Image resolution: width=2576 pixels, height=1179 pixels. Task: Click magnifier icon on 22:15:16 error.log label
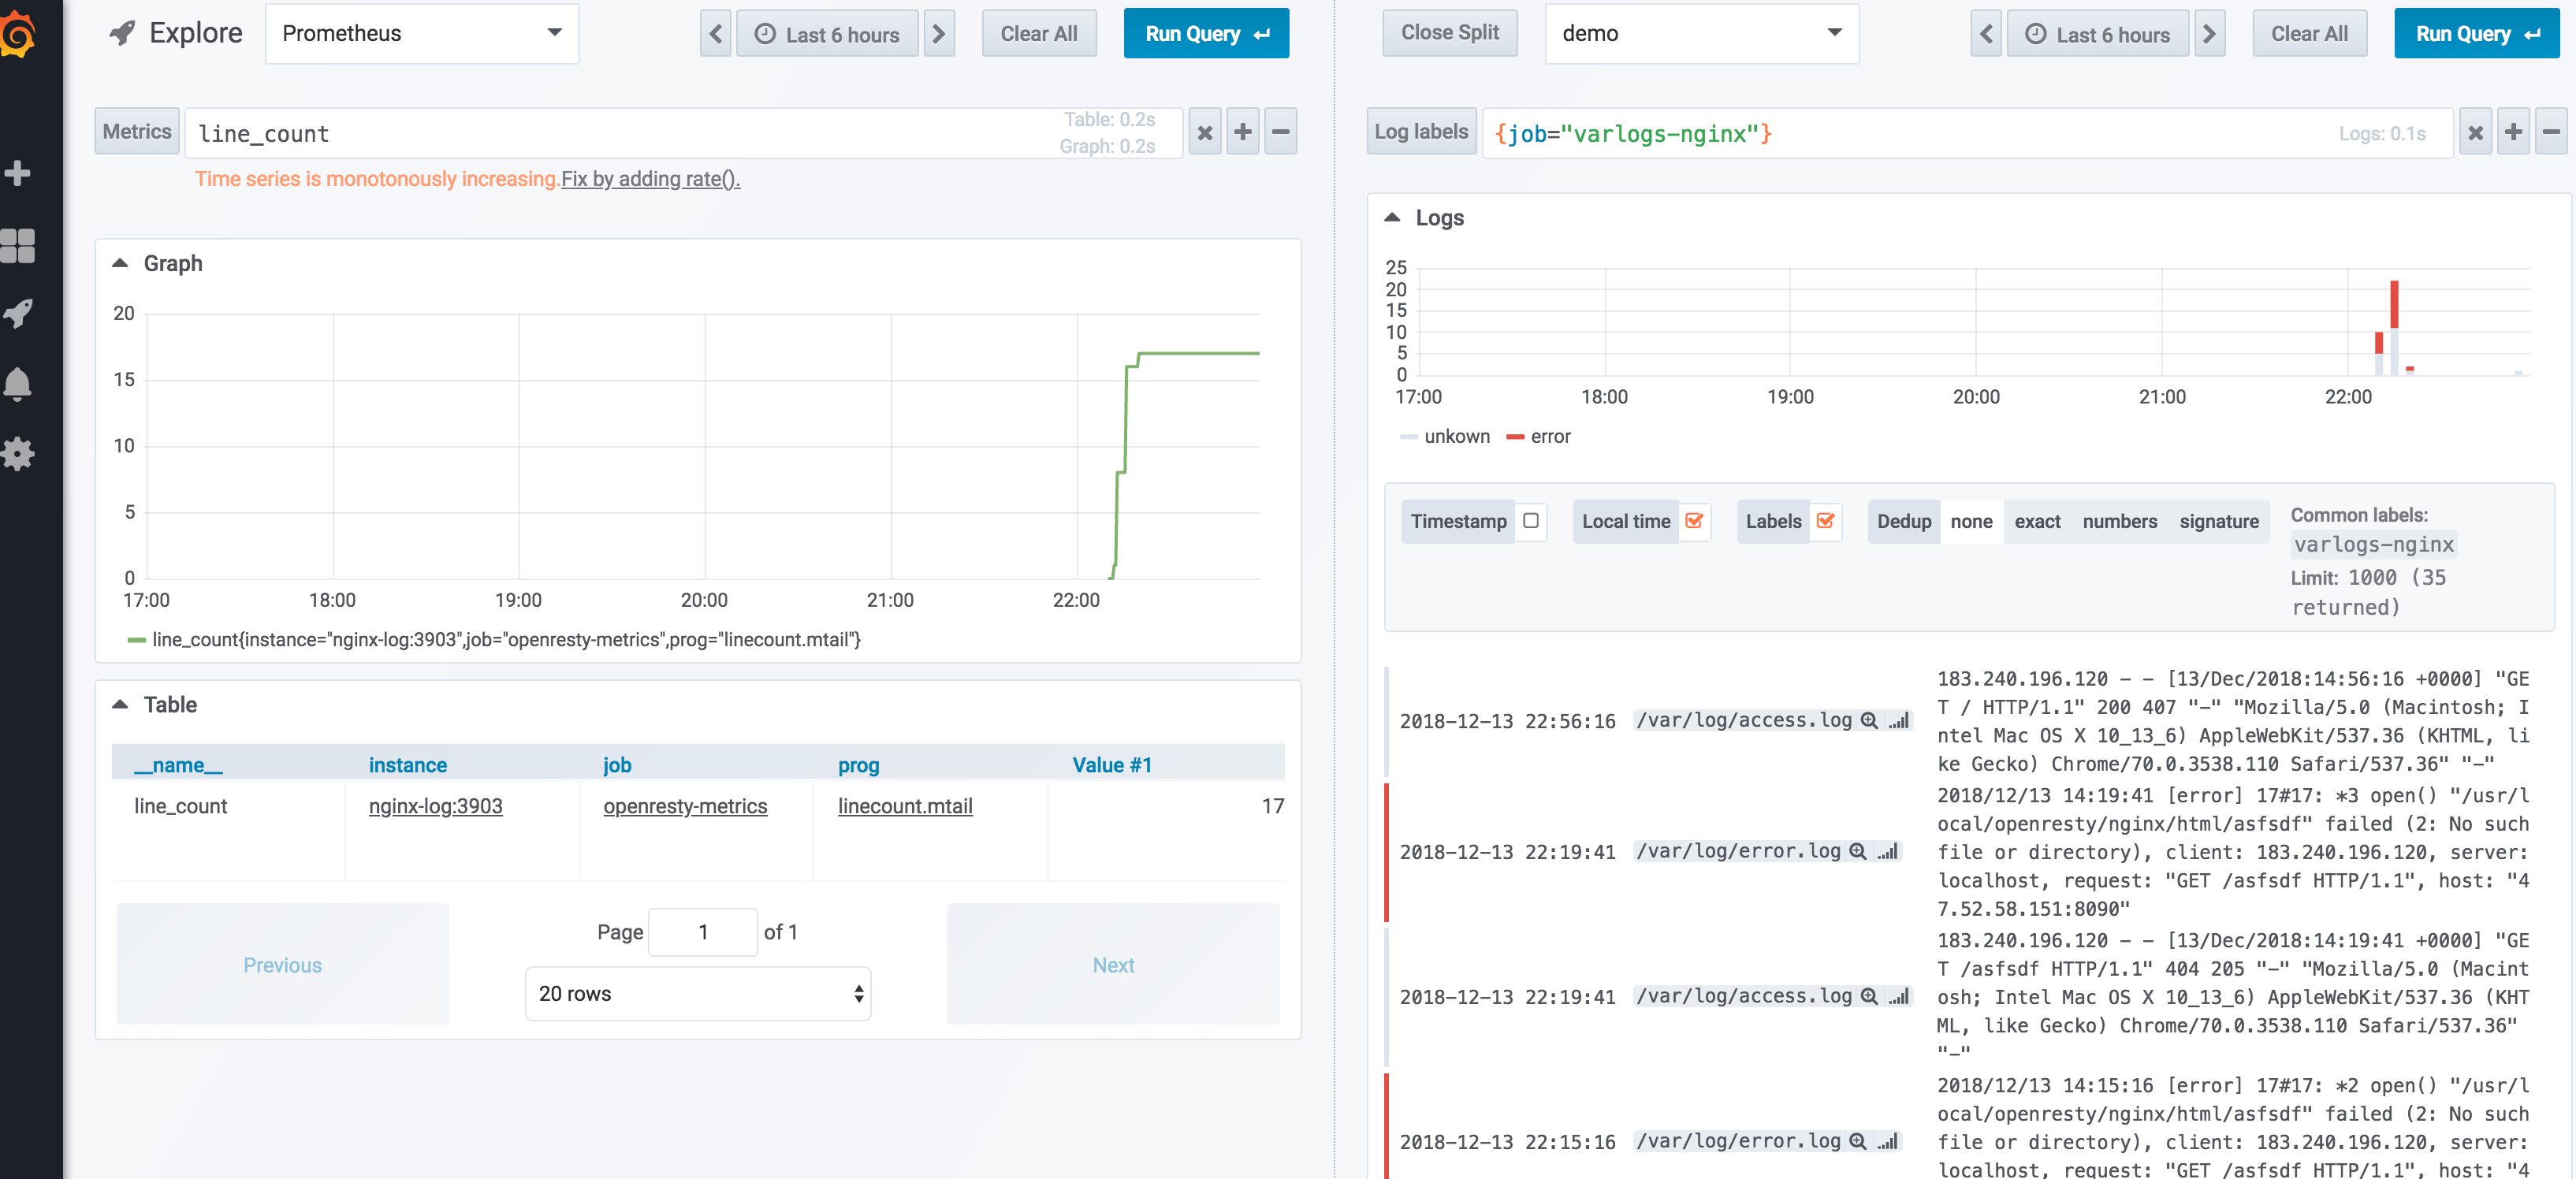coord(1858,1141)
